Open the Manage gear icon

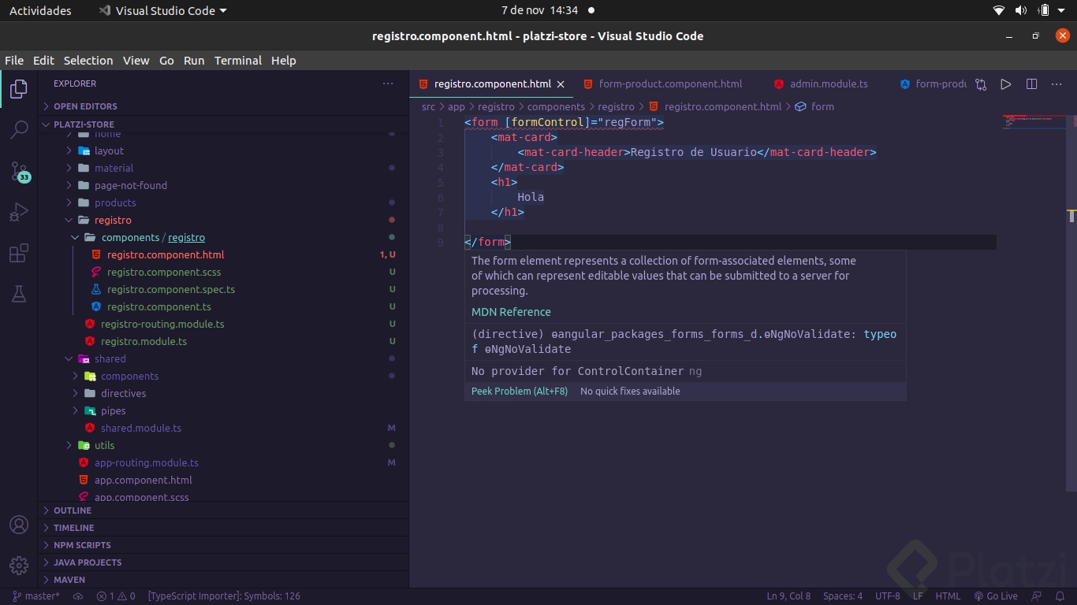click(19, 565)
